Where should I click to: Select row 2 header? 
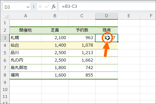tap(5, 30)
